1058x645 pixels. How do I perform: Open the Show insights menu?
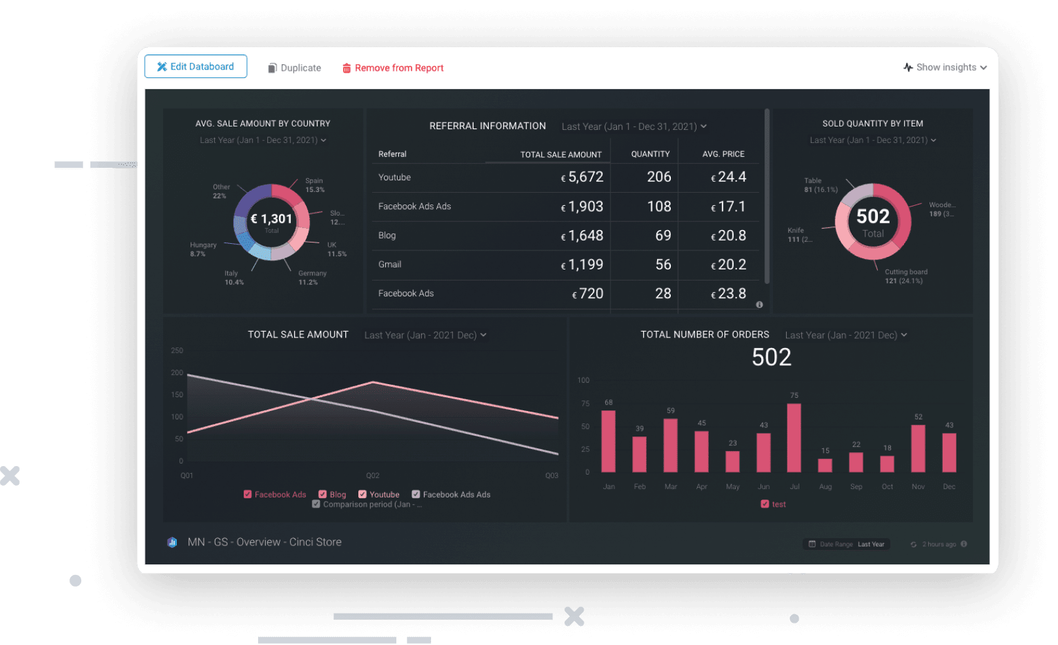pyautogui.click(x=945, y=67)
